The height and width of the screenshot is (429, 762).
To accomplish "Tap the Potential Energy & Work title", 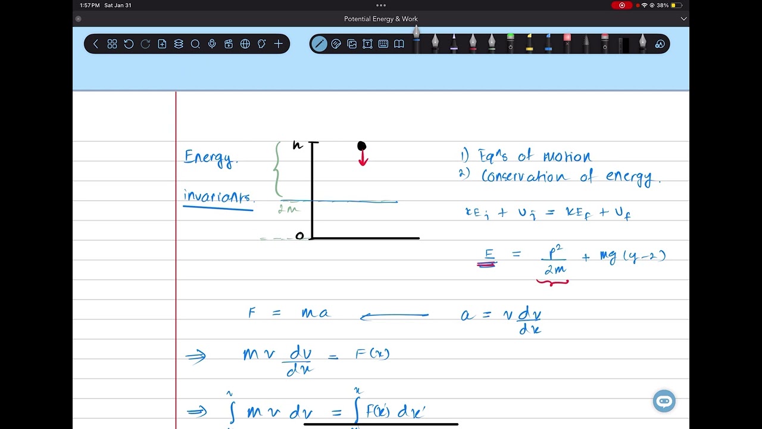I will click(381, 19).
